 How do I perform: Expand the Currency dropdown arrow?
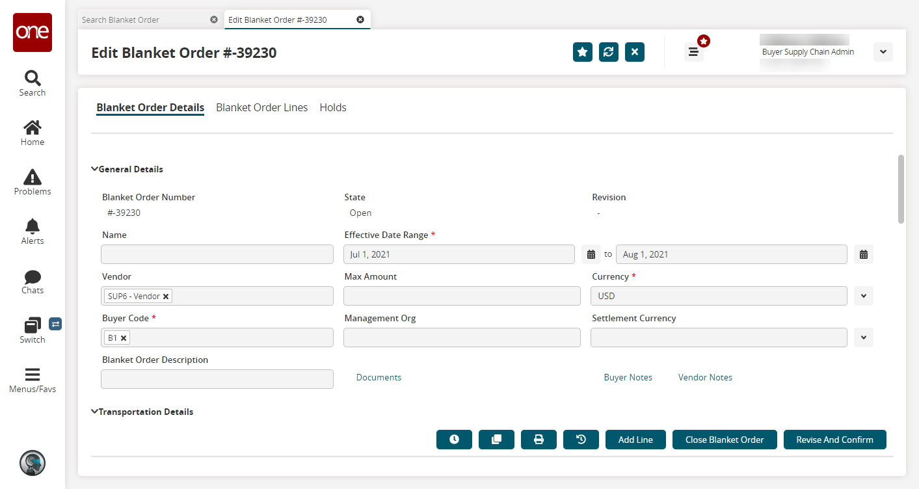click(x=863, y=296)
